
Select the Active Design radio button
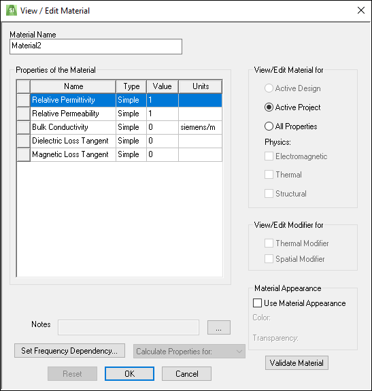[269, 88]
